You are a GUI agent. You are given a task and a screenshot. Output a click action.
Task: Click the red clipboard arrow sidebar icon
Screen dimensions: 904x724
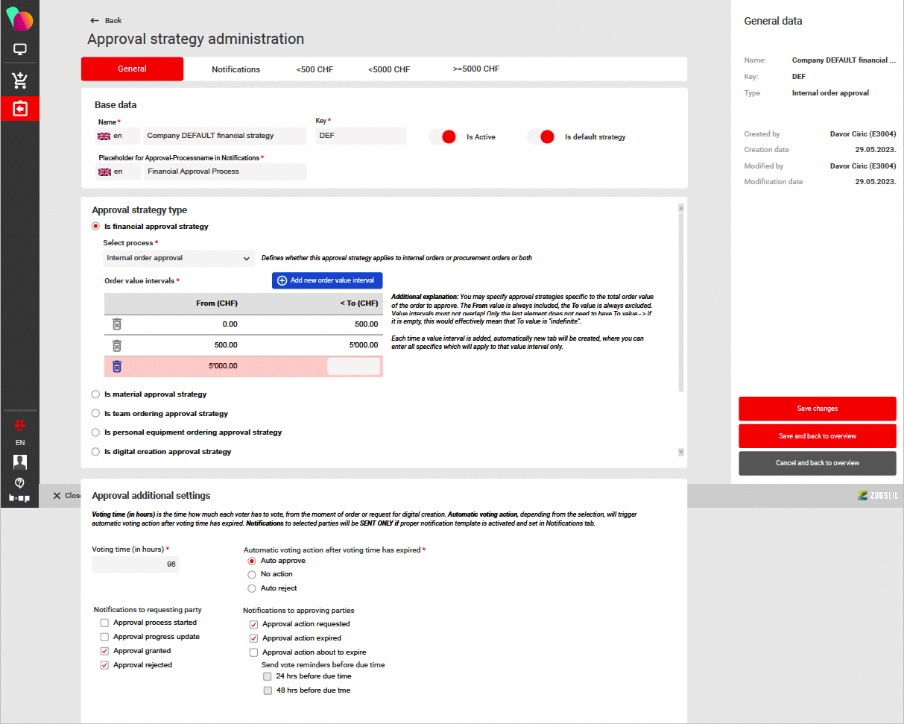tap(20, 109)
